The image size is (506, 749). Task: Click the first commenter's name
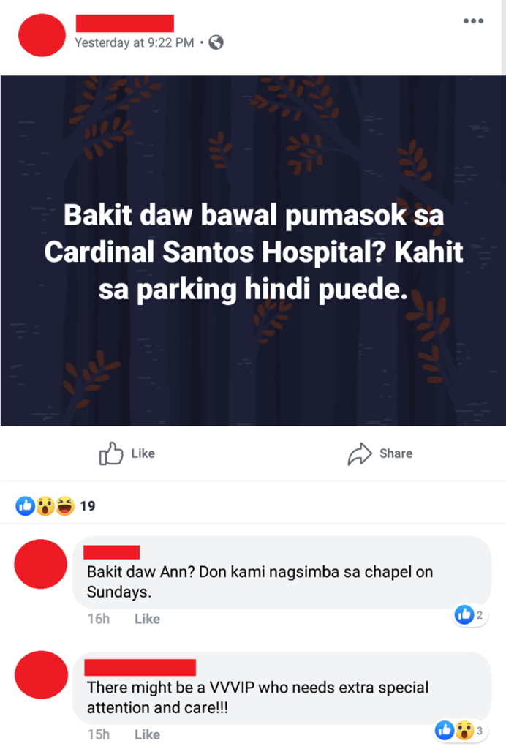[x=112, y=552]
